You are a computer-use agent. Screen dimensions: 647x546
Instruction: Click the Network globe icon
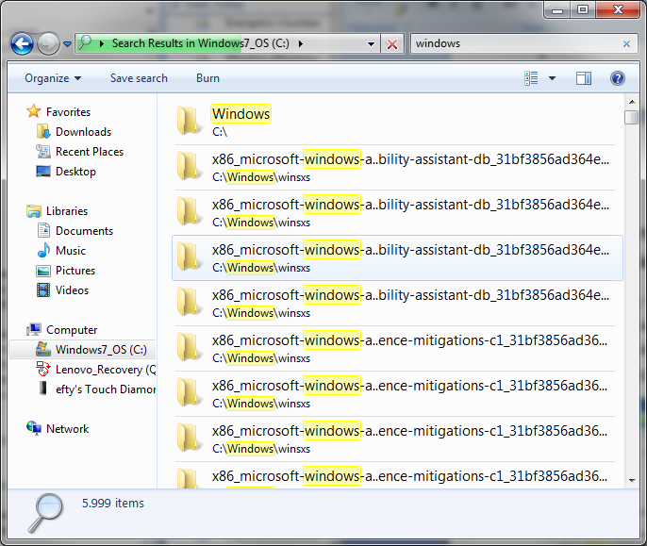click(x=34, y=428)
